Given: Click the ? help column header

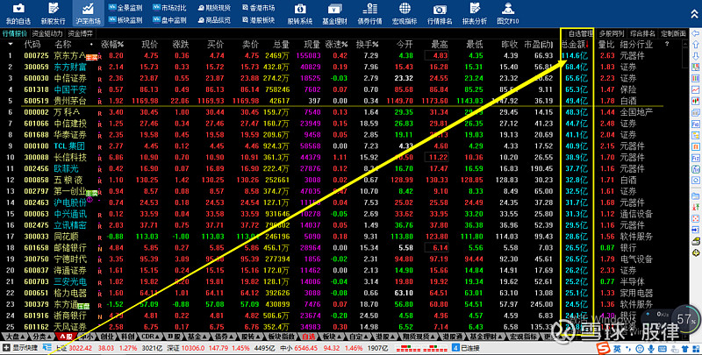Looking at the screenshot, I should pos(667,44).
